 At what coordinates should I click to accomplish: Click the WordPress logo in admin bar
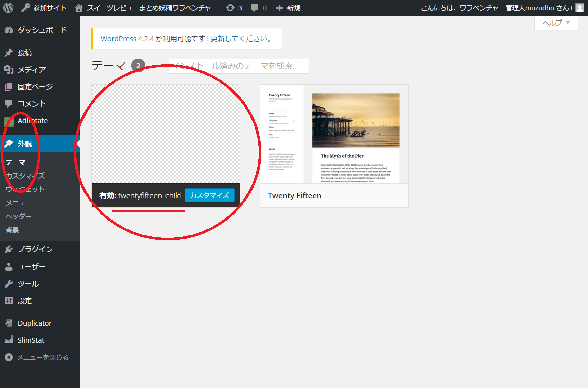pyautogui.click(x=8, y=8)
